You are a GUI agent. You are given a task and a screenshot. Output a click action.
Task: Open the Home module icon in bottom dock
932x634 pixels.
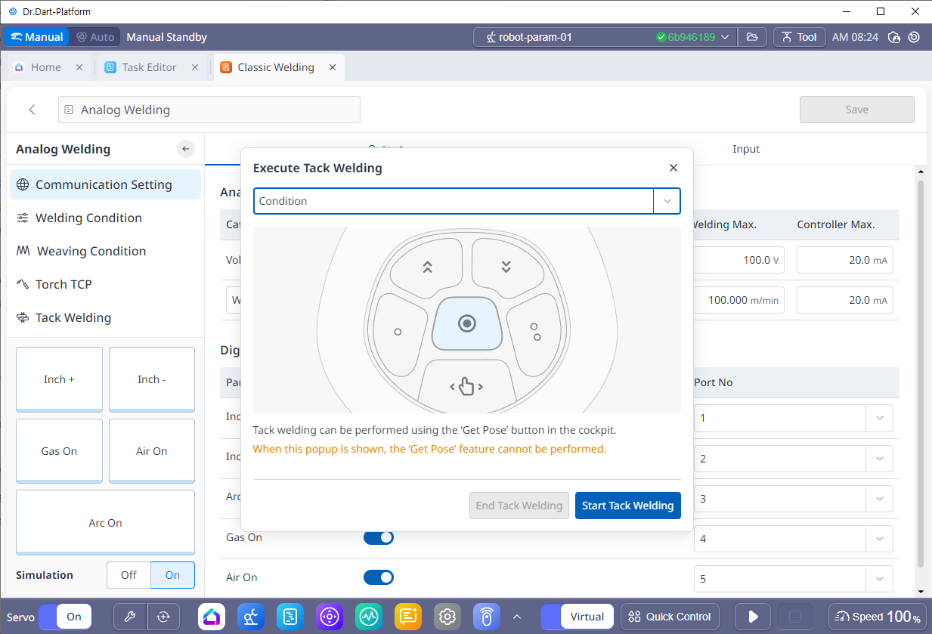(x=212, y=617)
